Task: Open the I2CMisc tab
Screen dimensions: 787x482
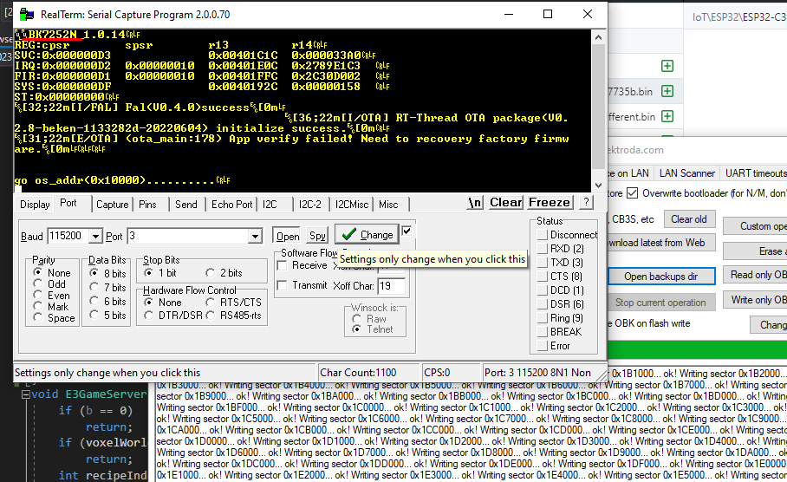Action: [352, 205]
